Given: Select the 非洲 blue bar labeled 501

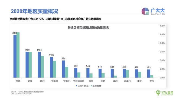Looking at the screenshot, I should 112,73.
